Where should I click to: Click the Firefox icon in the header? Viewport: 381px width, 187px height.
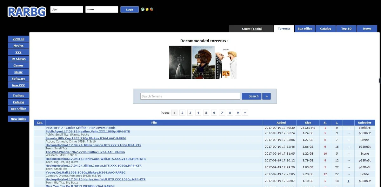click(x=152, y=10)
